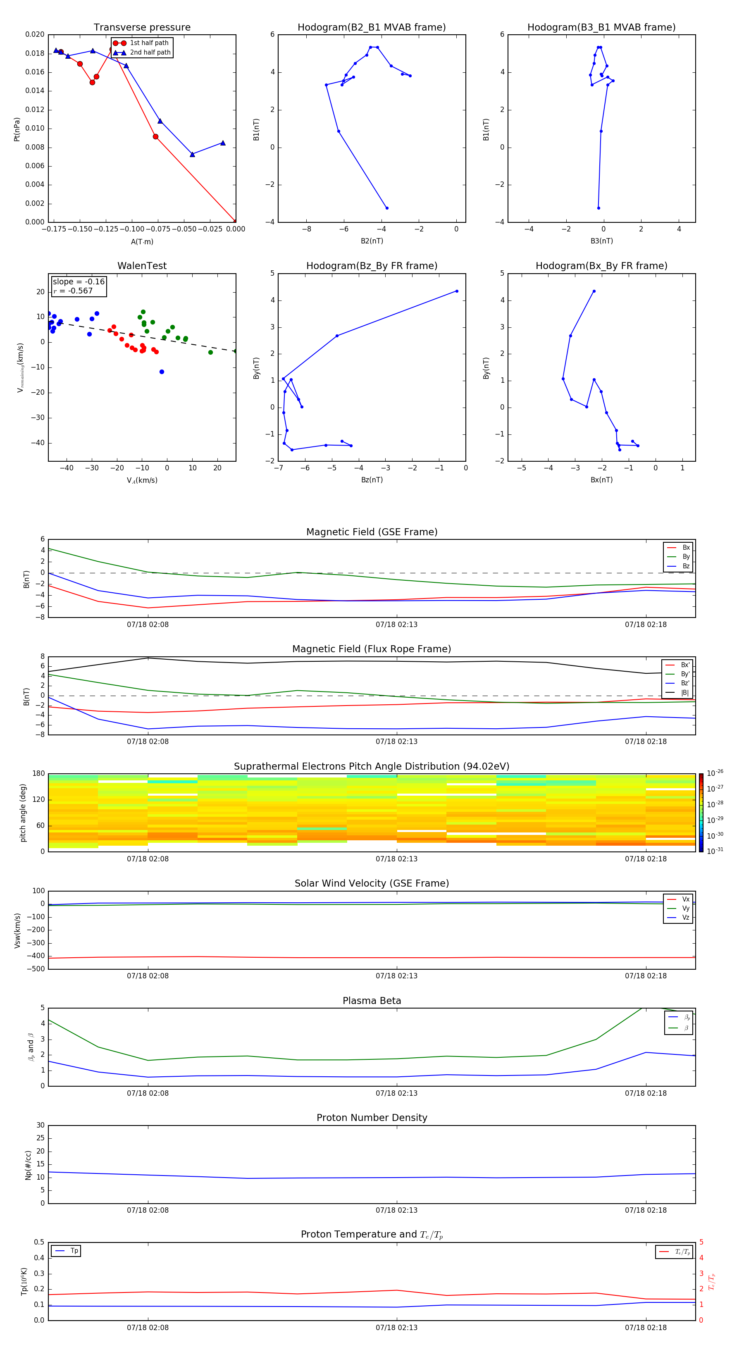Image resolution: width=744 pixels, height=1364 pixels.
Task: Click 'Np(#/cc)' axis label
Action: (28, 1165)
